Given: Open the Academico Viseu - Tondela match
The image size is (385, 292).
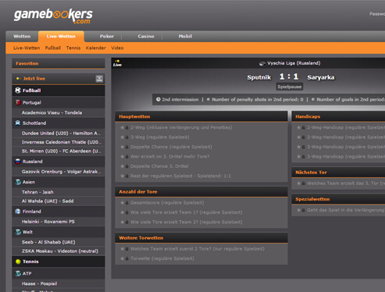Looking at the screenshot, I should pos(52,112).
